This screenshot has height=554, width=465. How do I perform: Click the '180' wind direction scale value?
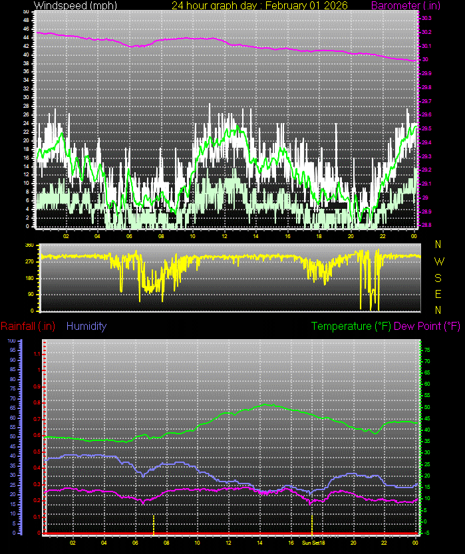(30, 278)
